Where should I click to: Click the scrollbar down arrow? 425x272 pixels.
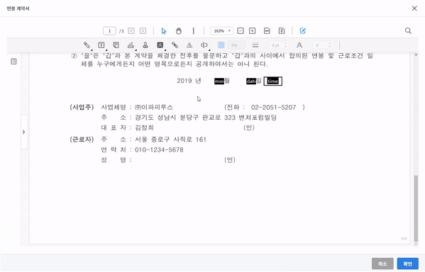[x=416, y=244]
